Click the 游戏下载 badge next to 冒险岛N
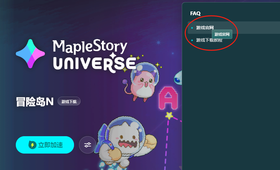 tap(69, 101)
